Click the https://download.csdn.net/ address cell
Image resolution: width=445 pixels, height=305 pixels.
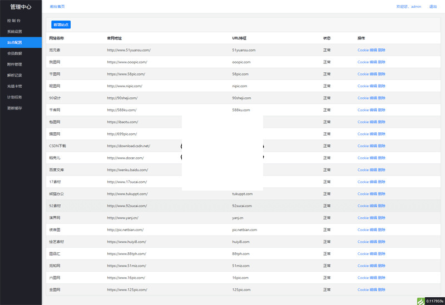click(128, 146)
